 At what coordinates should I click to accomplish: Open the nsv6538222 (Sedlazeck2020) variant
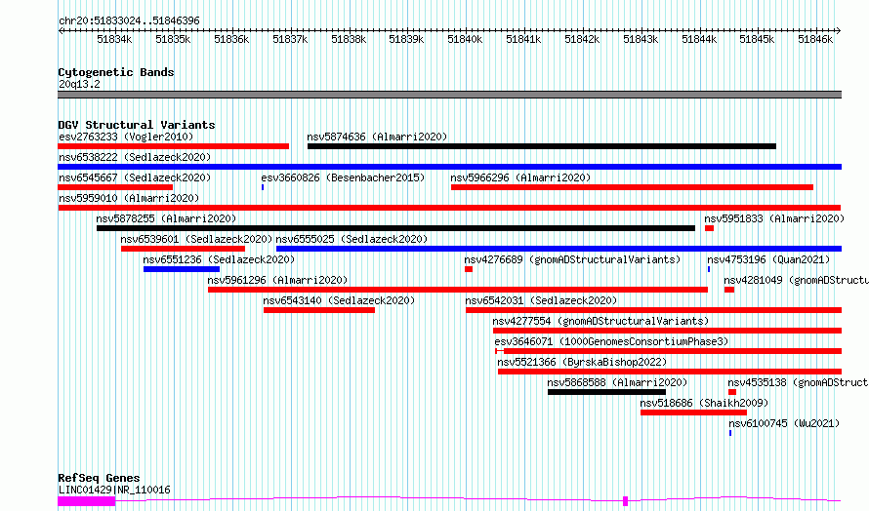(x=449, y=167)
